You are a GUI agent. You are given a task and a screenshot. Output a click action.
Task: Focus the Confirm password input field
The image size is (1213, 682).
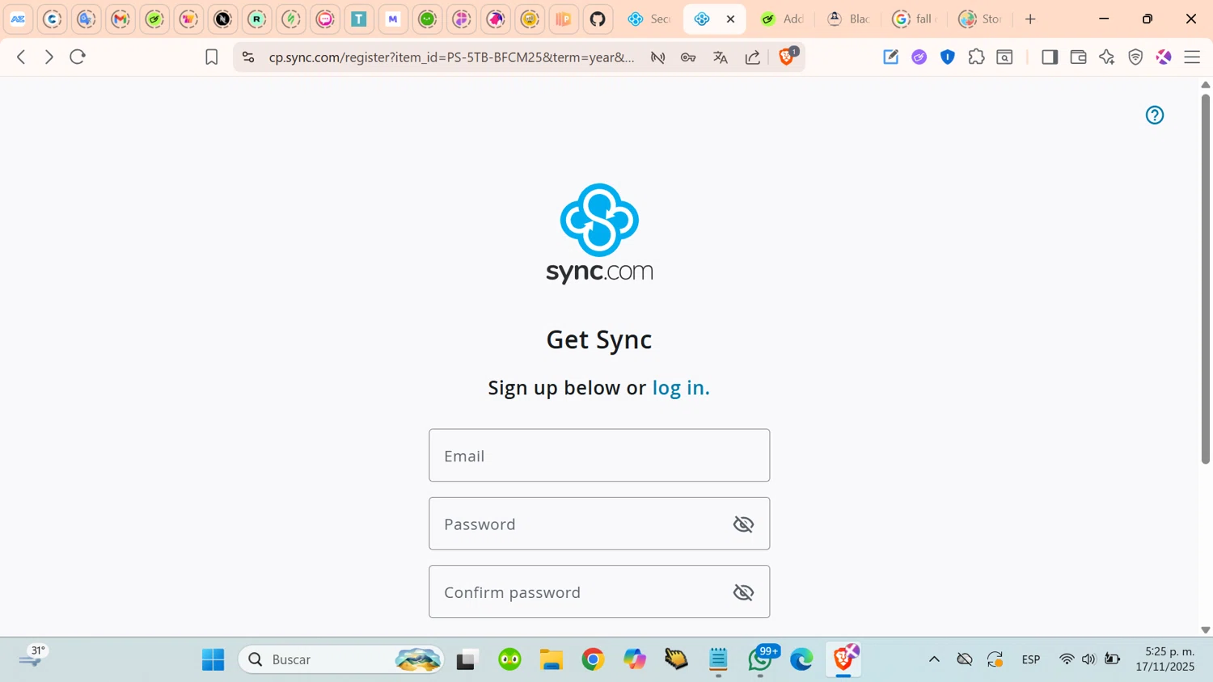coord(599,591)
